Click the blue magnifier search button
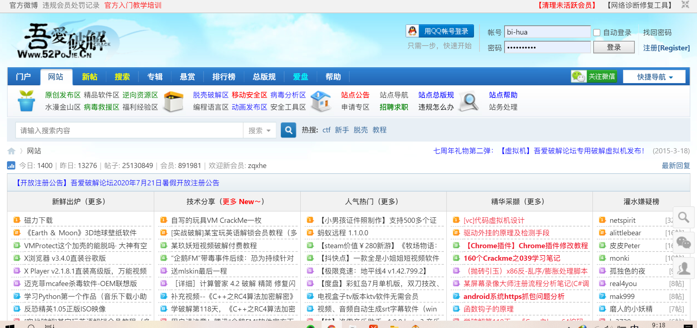Viewport: 697px width, 328px height. pos(288,130)
